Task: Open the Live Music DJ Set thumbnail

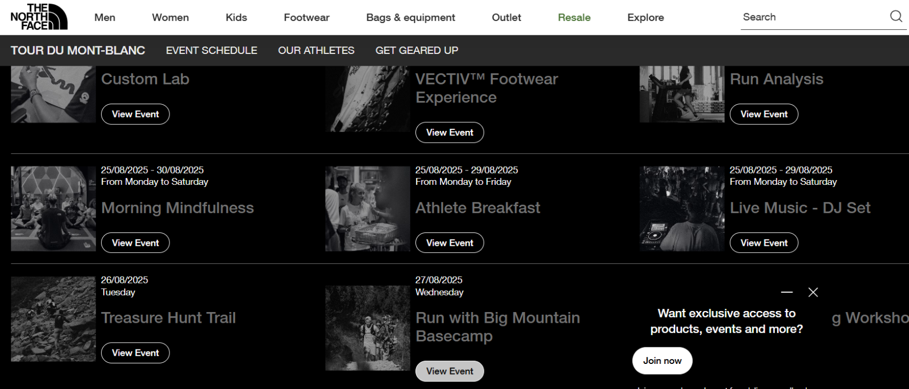Action: pyautogui.click(x=682, y=208)
